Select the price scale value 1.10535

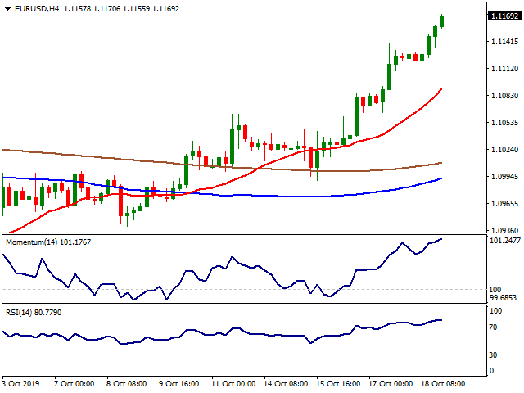click(x=504, y=123)
